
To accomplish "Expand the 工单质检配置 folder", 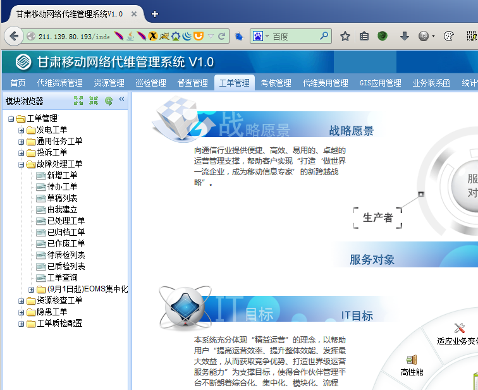I will pyautogui.click(x=21, y=324).
